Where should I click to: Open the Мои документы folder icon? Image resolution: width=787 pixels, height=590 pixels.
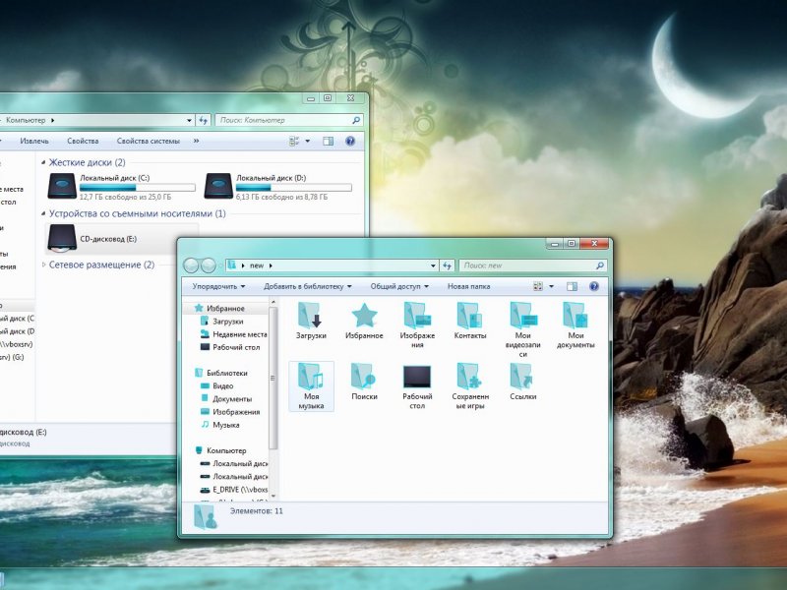coord(575,316)
